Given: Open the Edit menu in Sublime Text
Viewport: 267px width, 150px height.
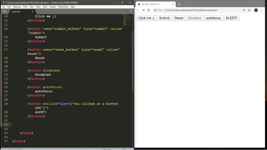Looking at the screenshot, I should [9, 7].
